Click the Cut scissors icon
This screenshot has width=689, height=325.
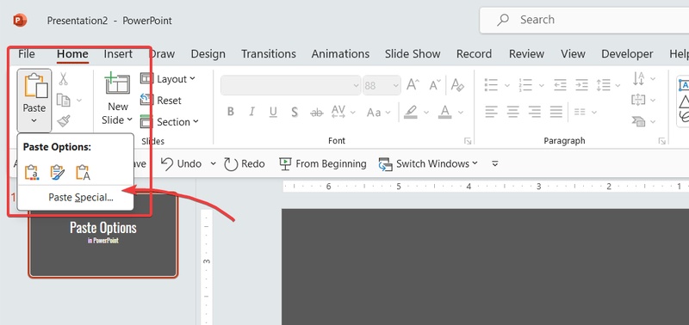63,79
